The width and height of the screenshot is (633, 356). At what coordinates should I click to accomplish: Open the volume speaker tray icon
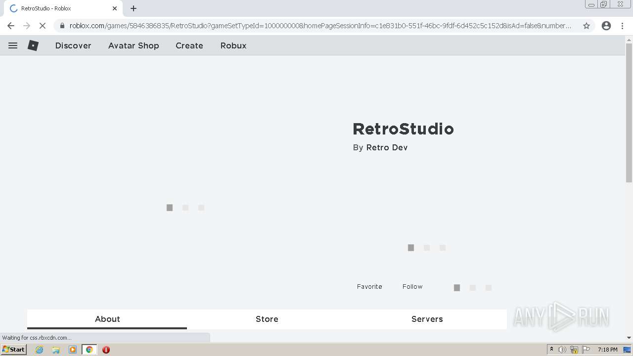(x=562, y=350)
